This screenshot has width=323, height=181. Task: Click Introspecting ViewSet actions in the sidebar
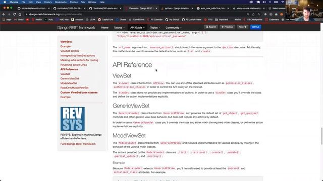(77, 56)
